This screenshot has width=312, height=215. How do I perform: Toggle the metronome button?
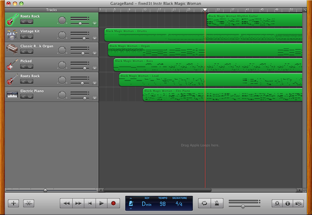pyautogui.click(x=217, y=203)
